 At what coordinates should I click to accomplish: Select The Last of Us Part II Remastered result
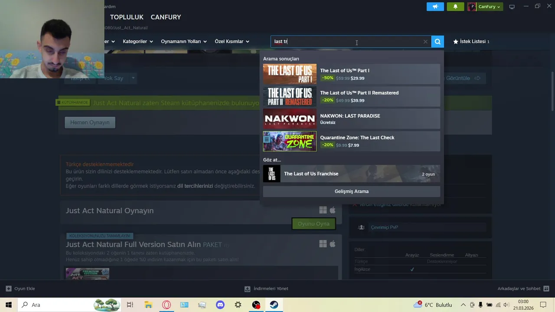click(352, 96)
